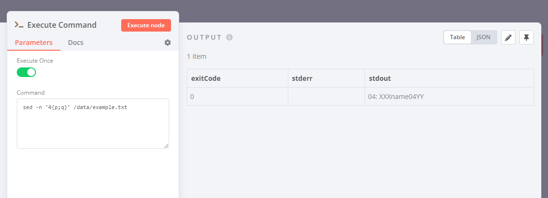Screen dimensions: 548x198
Task: Click the empty stderr cell
Action: point(326,97)
